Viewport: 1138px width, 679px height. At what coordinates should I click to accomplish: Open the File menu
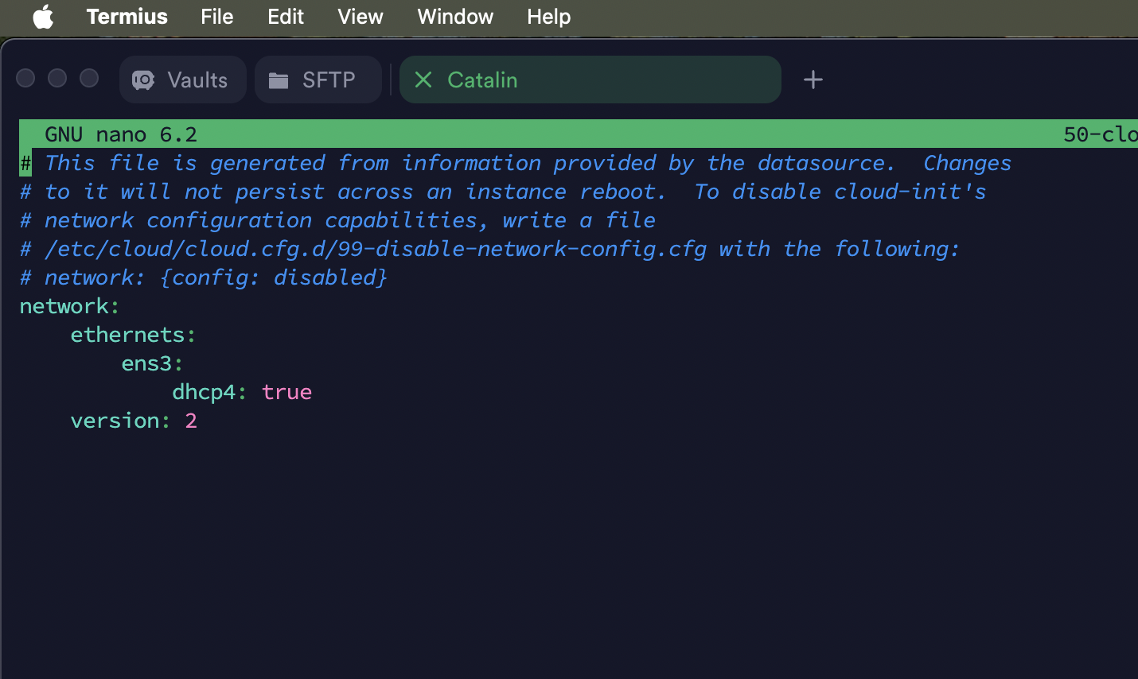[x=216, y=17]
